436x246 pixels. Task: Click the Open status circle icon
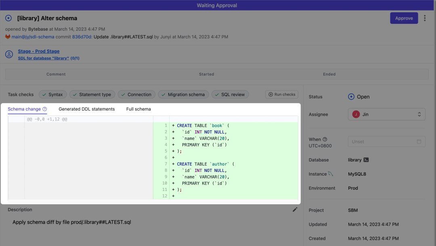pos(351,97)
